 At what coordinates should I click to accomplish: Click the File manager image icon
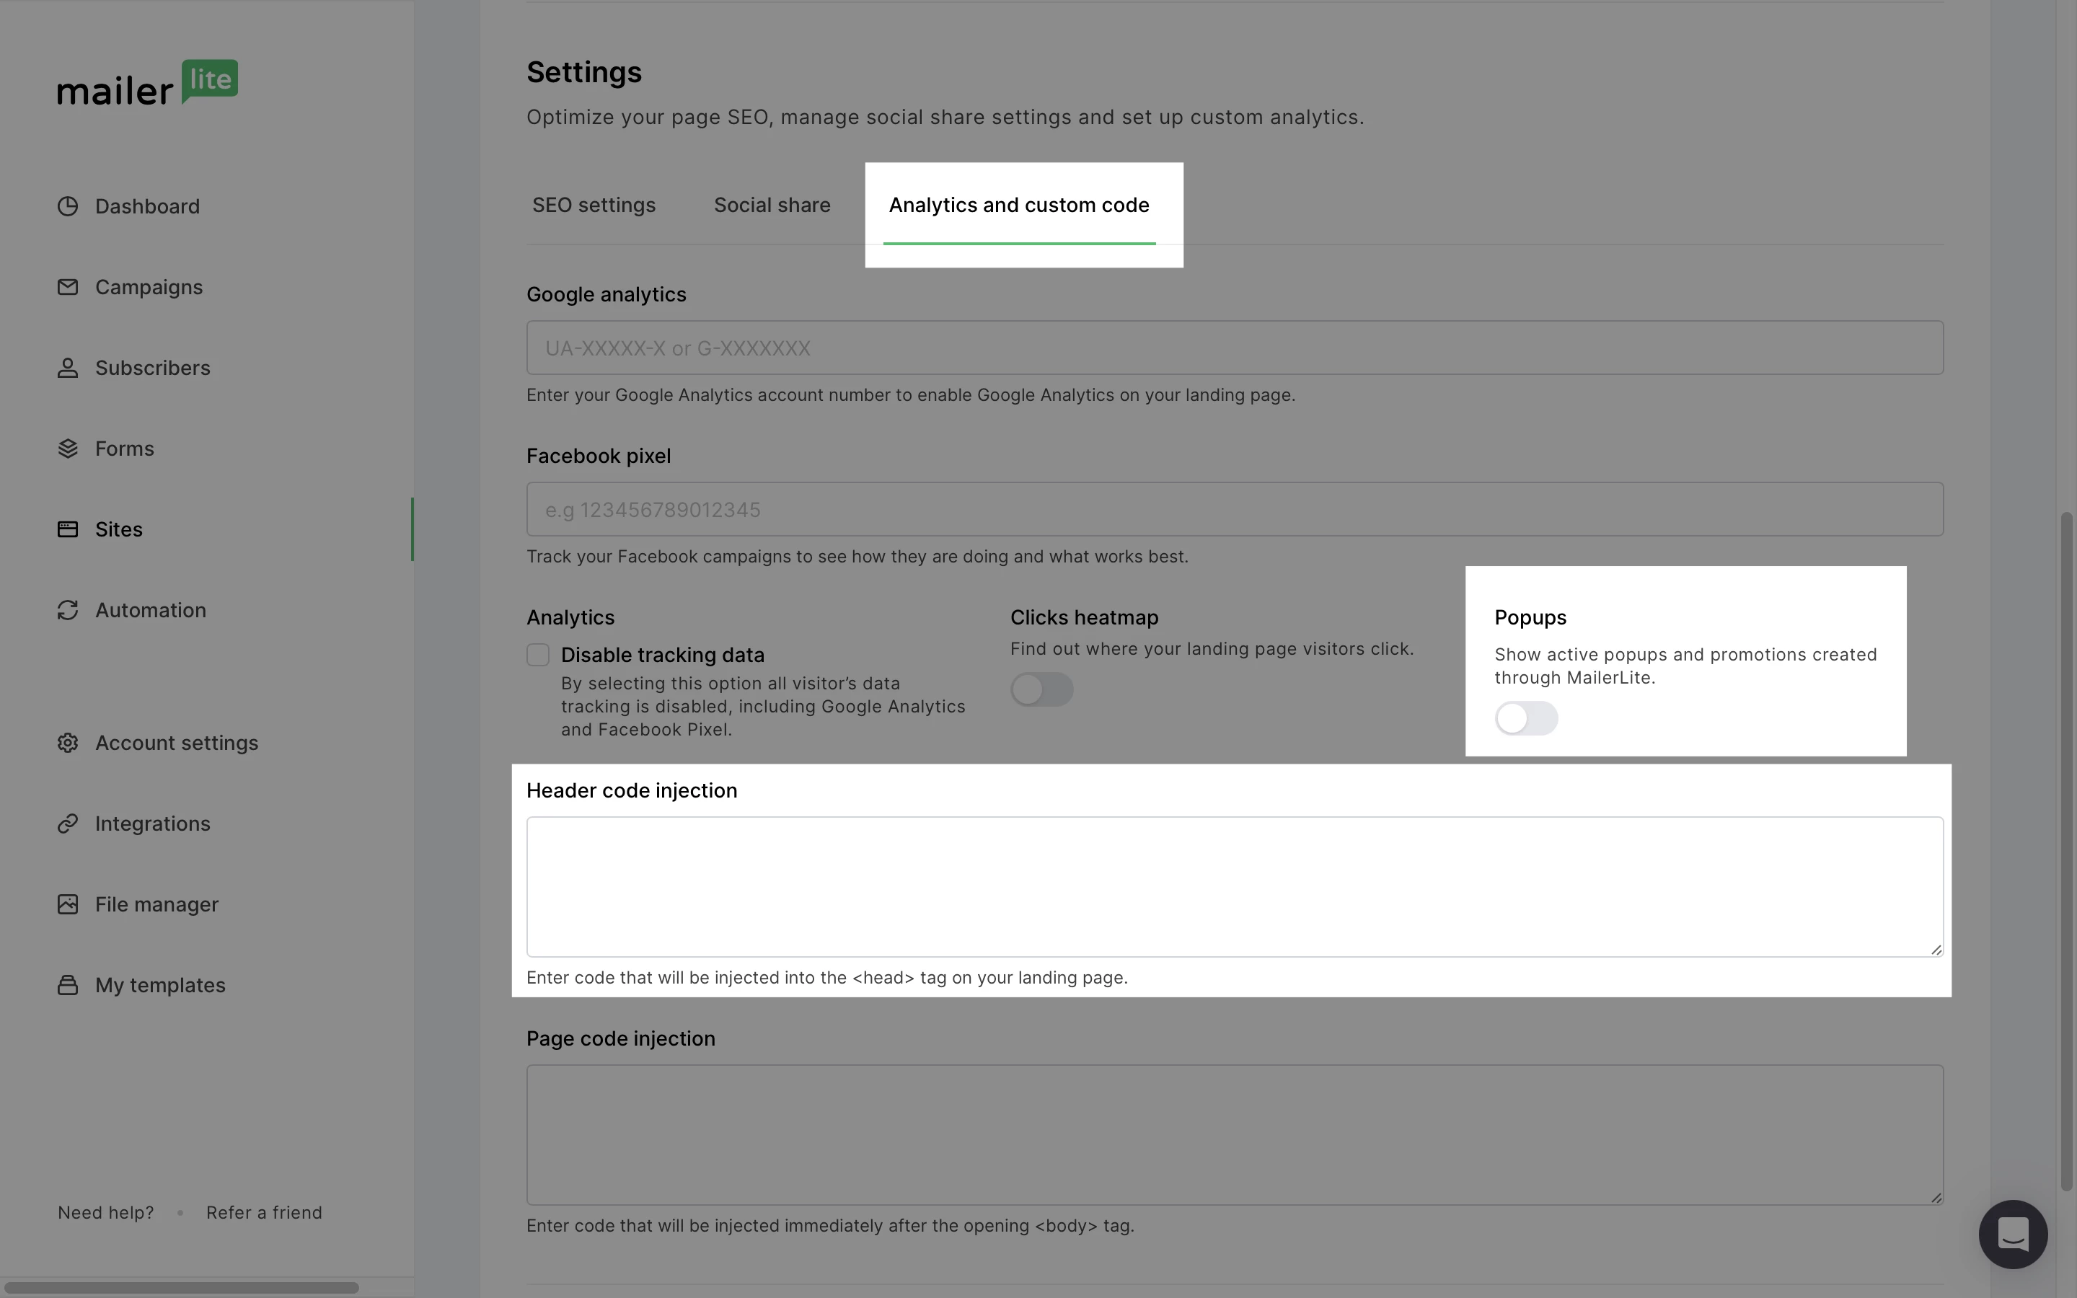tap(68, 904)
